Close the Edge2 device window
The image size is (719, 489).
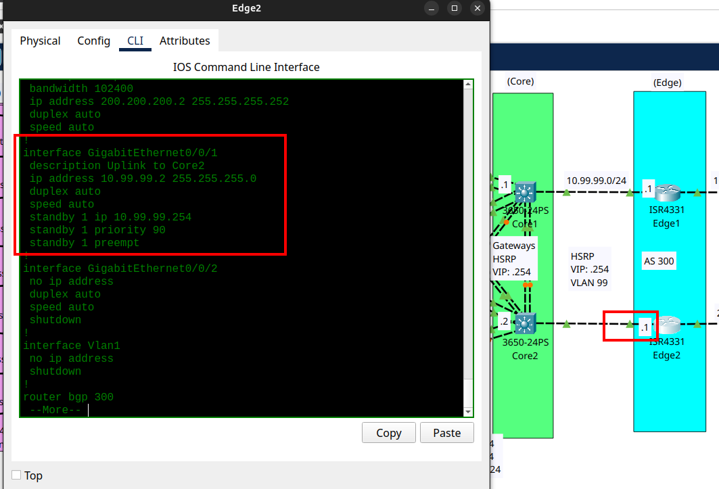(478, 8)
